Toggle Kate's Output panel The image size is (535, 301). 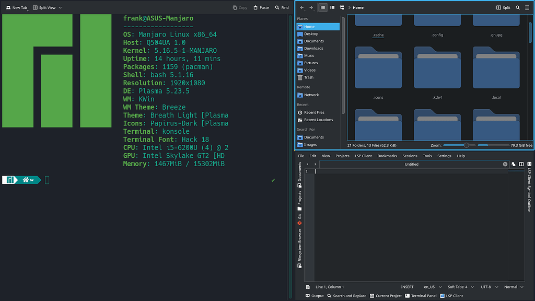point(314,295)
